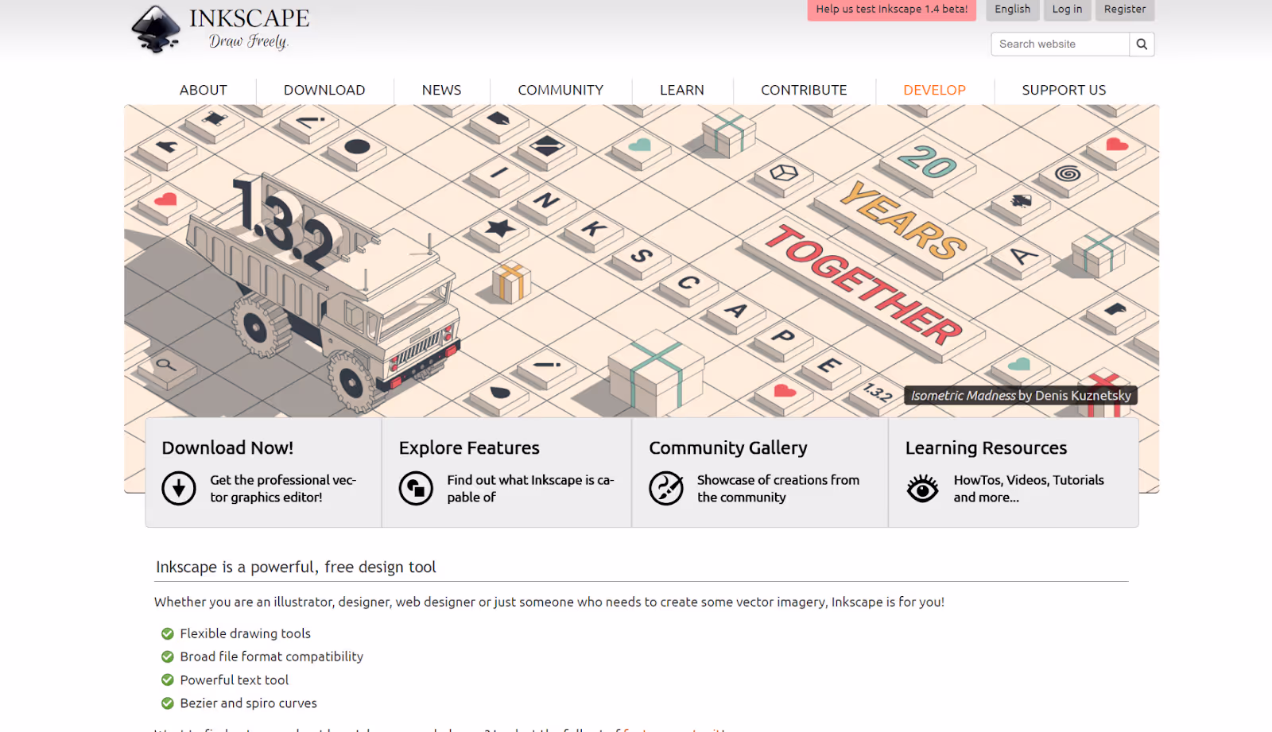Open the COMMUNITY menu
This screenshot has width=1272, height=732.
point(560,90)
